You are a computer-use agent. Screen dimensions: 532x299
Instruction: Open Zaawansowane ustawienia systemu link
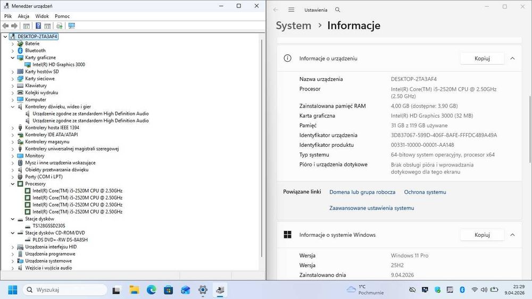pos(371,208)
